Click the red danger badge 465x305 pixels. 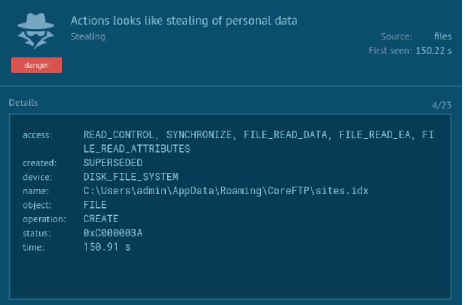pyautogui.click(x=36, y=65)
